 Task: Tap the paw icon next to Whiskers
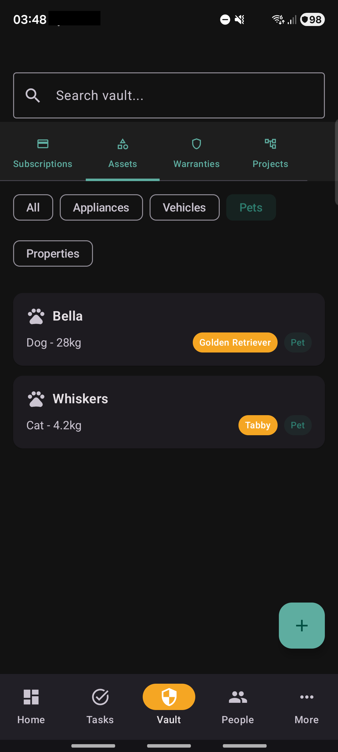tap(36, 399)
